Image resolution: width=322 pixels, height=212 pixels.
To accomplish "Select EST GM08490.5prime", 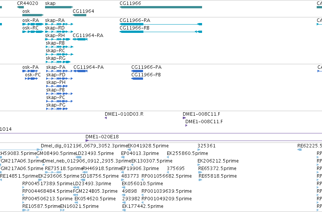I will (x=56, y=153).
